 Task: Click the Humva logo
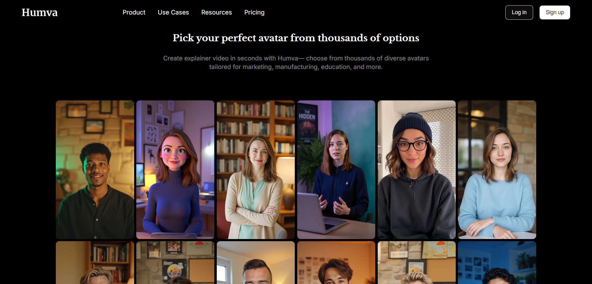point(39,12)
